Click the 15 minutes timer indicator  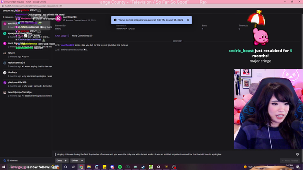tap(10, 161)
